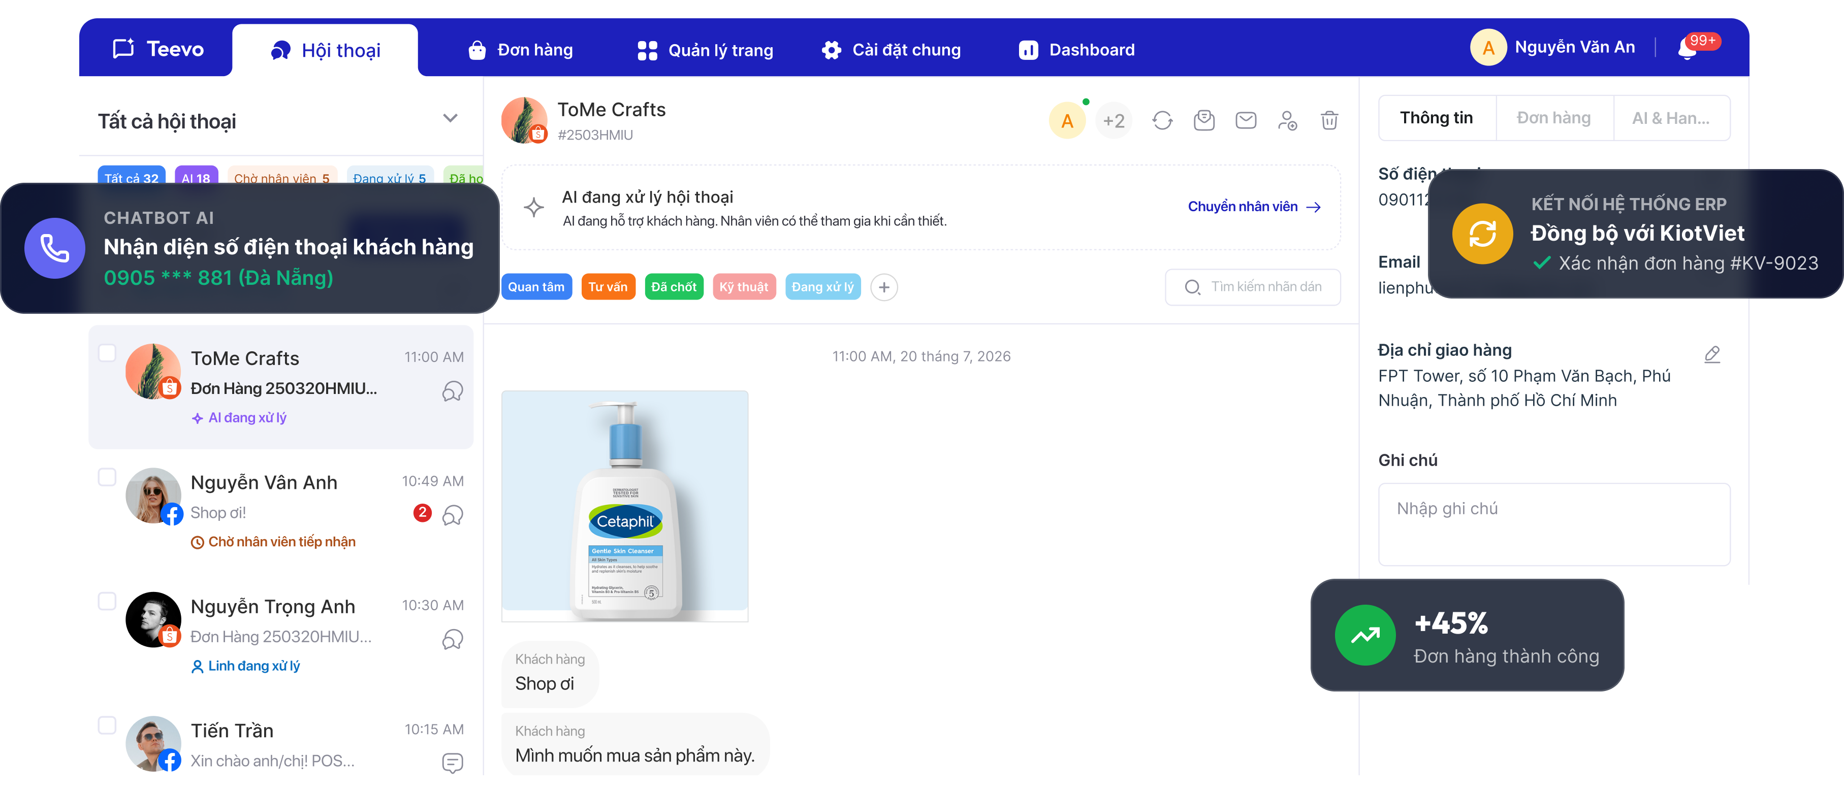Select the Đã chốt green label
Screen dimensions: 1844x792
coord(674,287)
